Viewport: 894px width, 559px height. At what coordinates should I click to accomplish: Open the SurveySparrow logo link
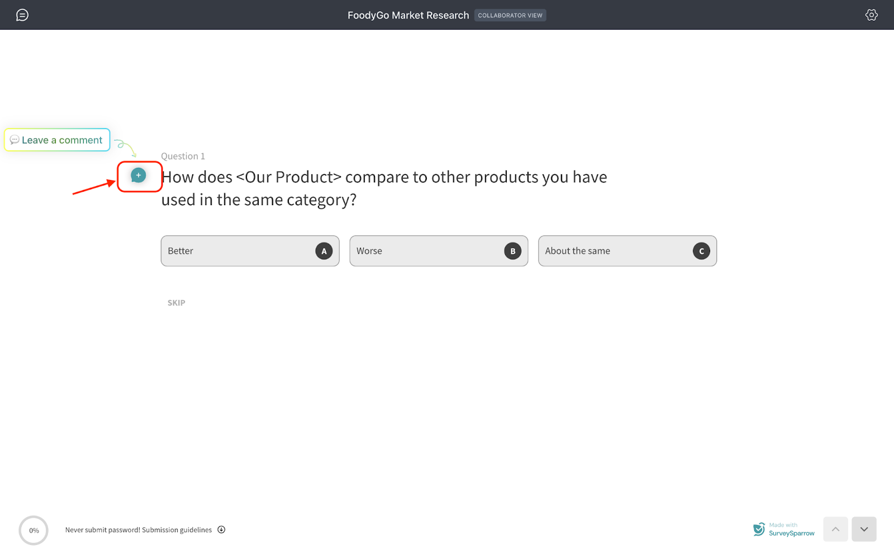pos(783,529)
